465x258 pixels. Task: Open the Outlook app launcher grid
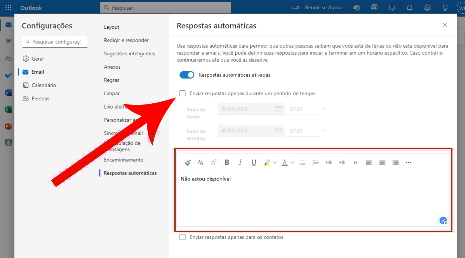tap(8, 7)
